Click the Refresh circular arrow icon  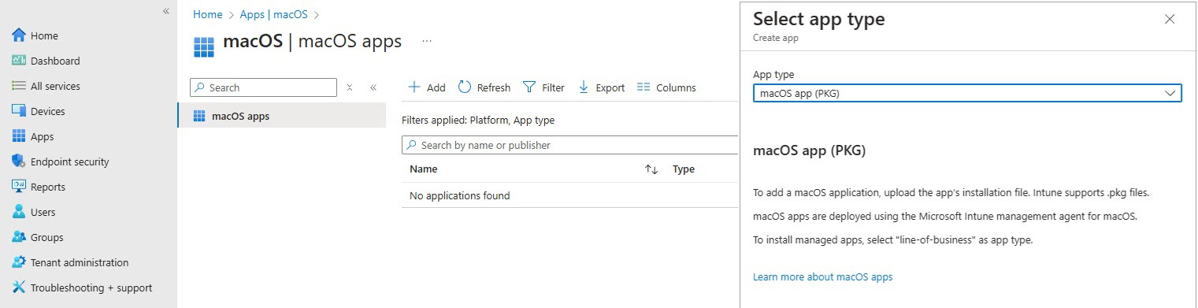point(465,87)
